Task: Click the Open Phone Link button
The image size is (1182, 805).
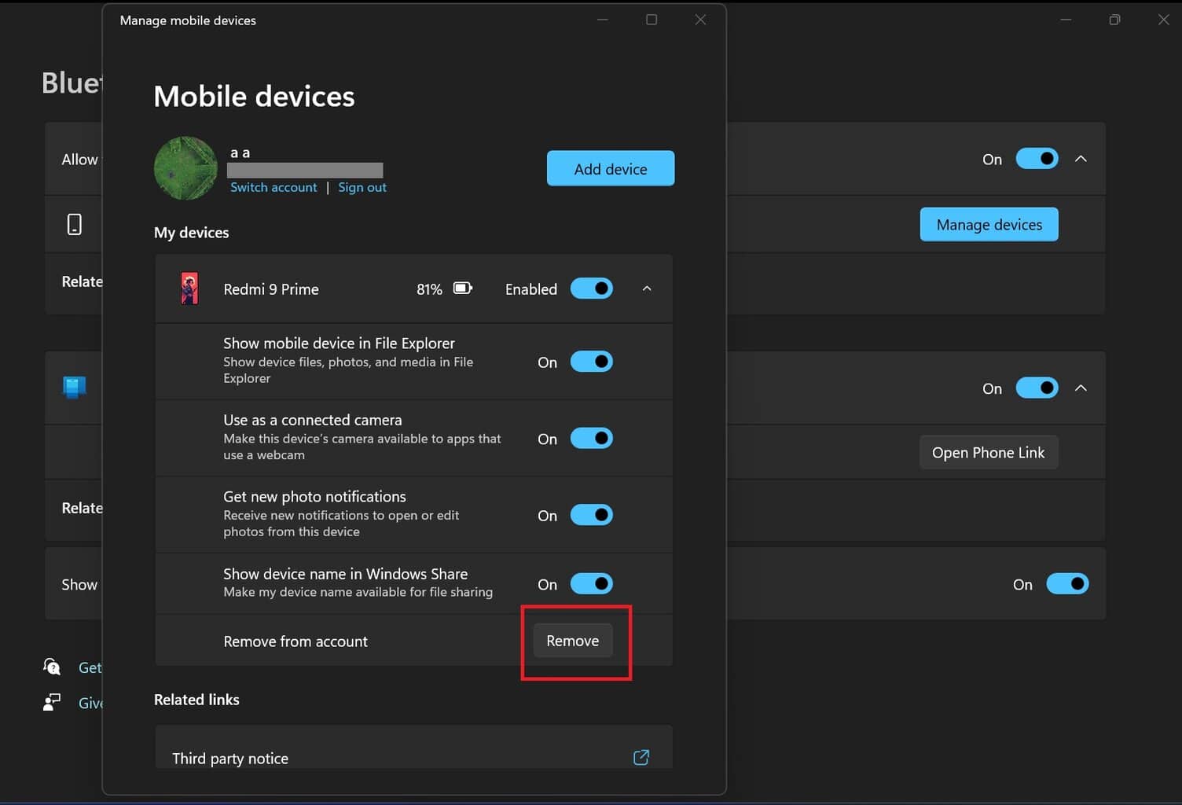Action: (x=988, y=452)
